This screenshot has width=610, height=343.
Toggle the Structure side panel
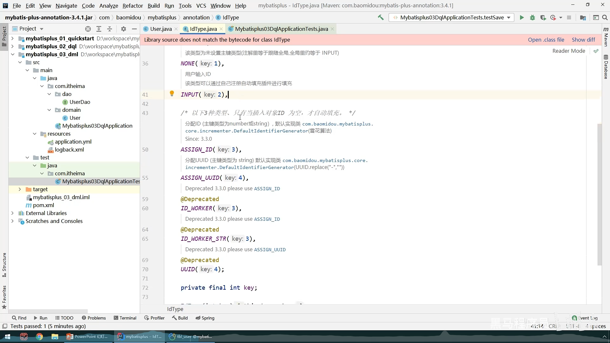(x=4, y=265)
